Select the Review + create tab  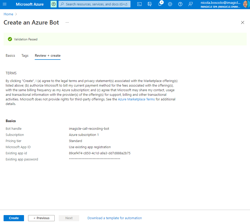(x=48, y=55)
